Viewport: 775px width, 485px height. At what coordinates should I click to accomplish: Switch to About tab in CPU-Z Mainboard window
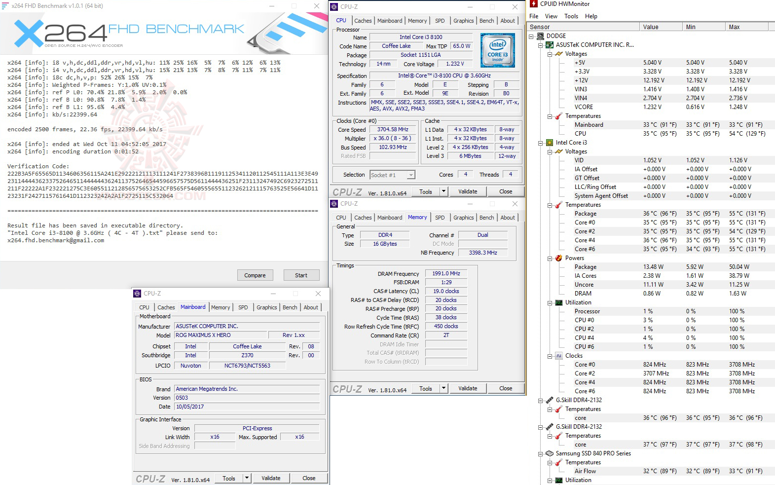click(311, 307)
